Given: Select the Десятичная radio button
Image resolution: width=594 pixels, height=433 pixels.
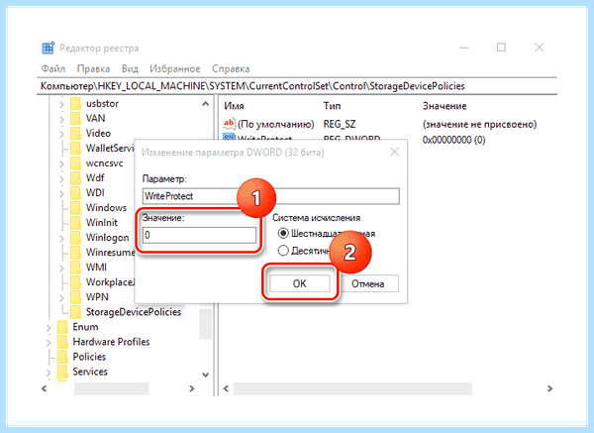Looking at the screenshot, I should point(283,251).
